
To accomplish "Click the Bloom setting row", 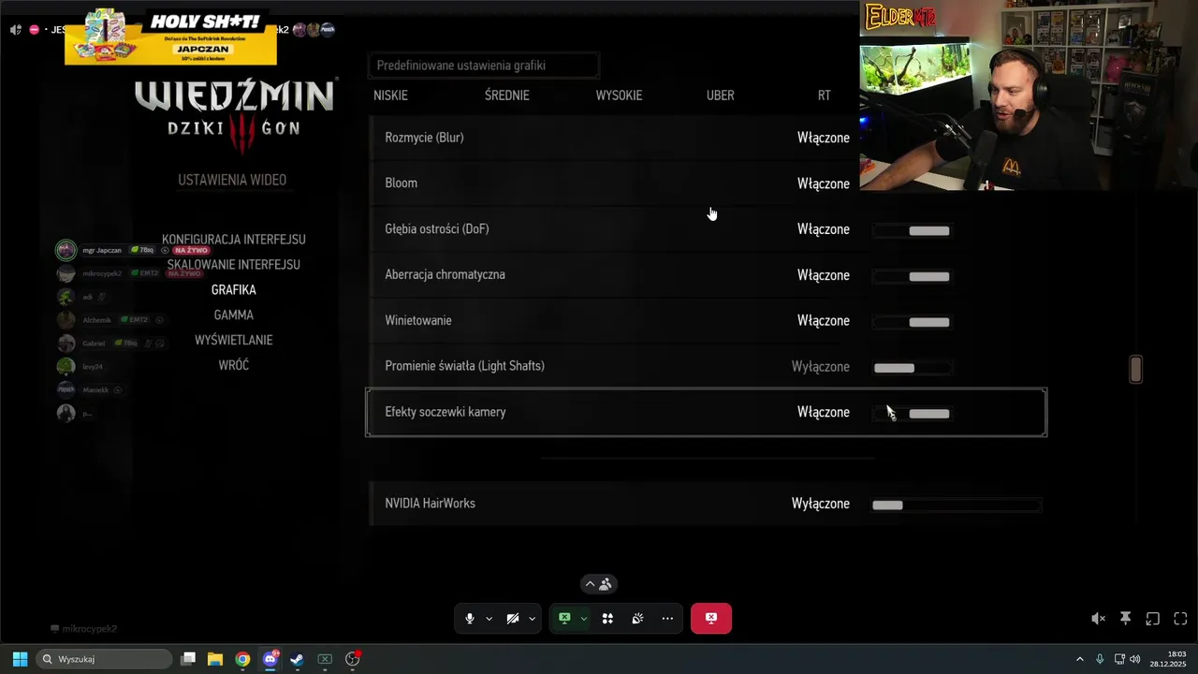I will 612,183.
